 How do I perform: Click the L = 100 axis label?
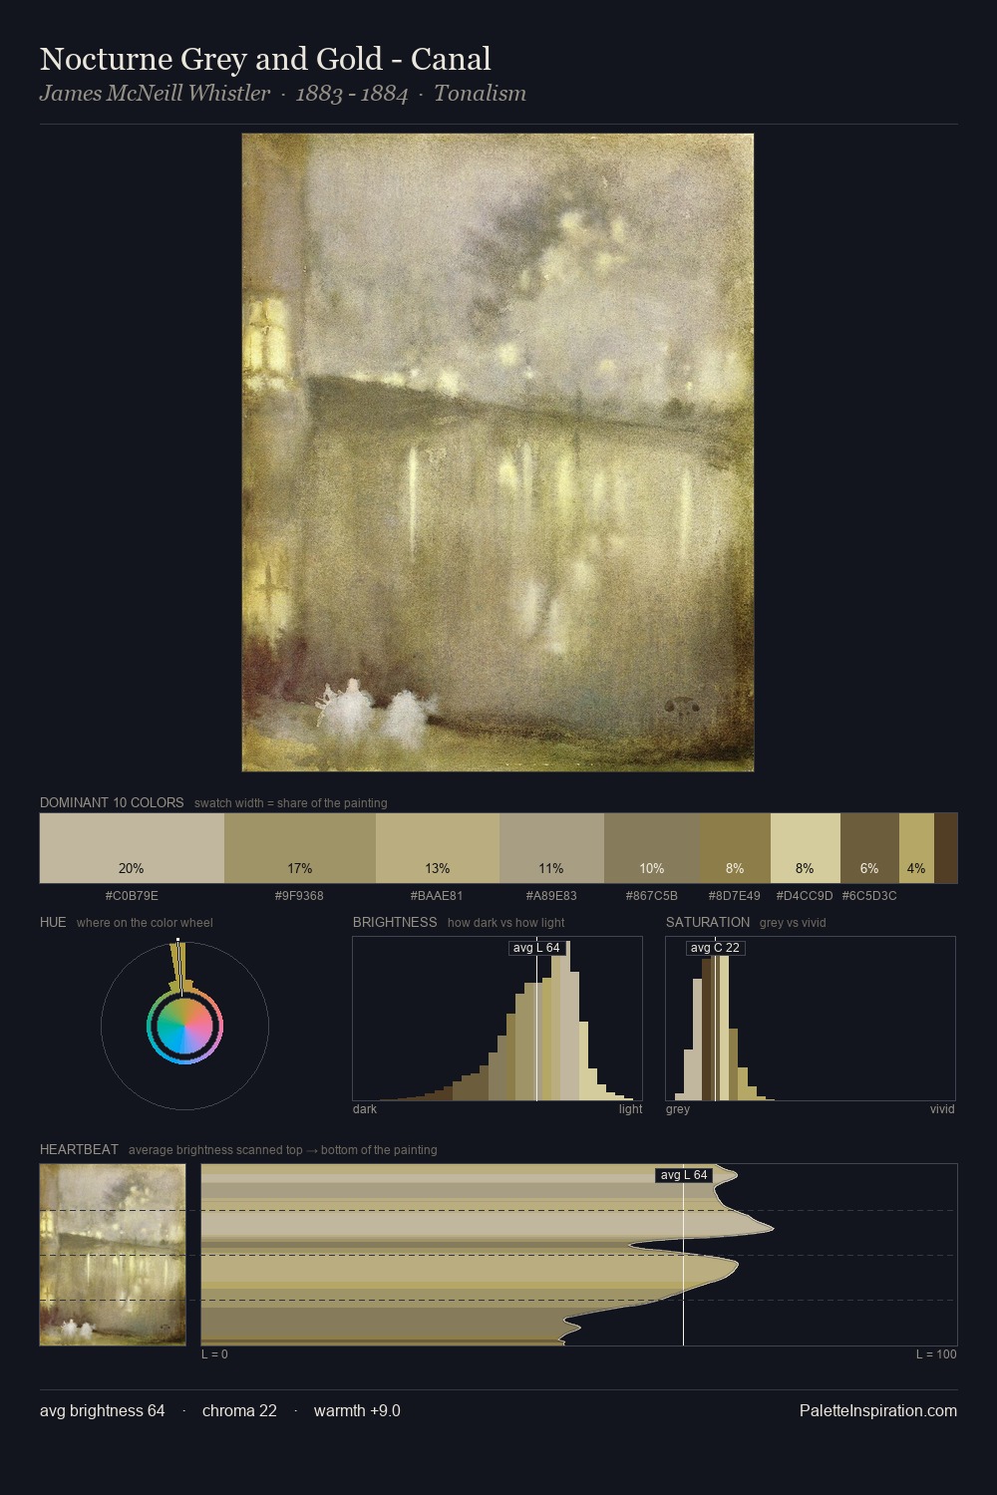point(936,1354)
